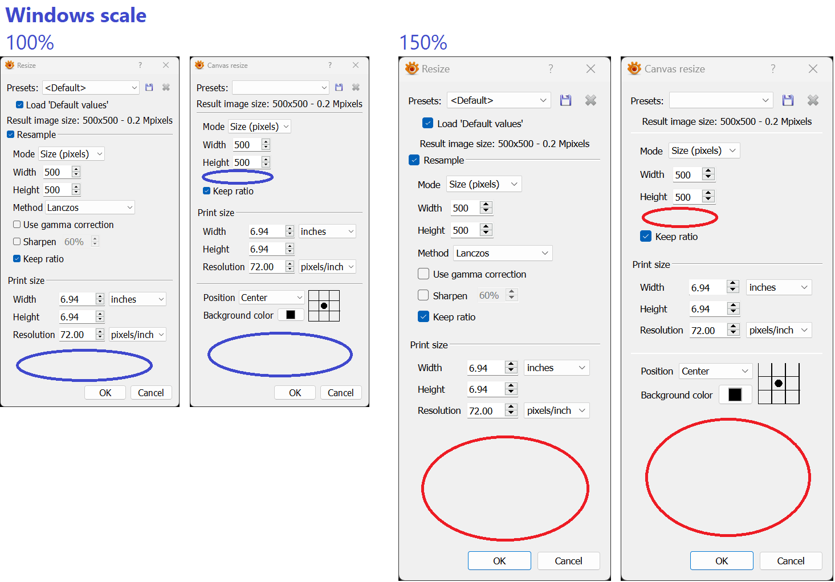Toggle Load 'Default values' in 100% Resize dialog
This screenshot has height=582, width=835.
(19, 105)
